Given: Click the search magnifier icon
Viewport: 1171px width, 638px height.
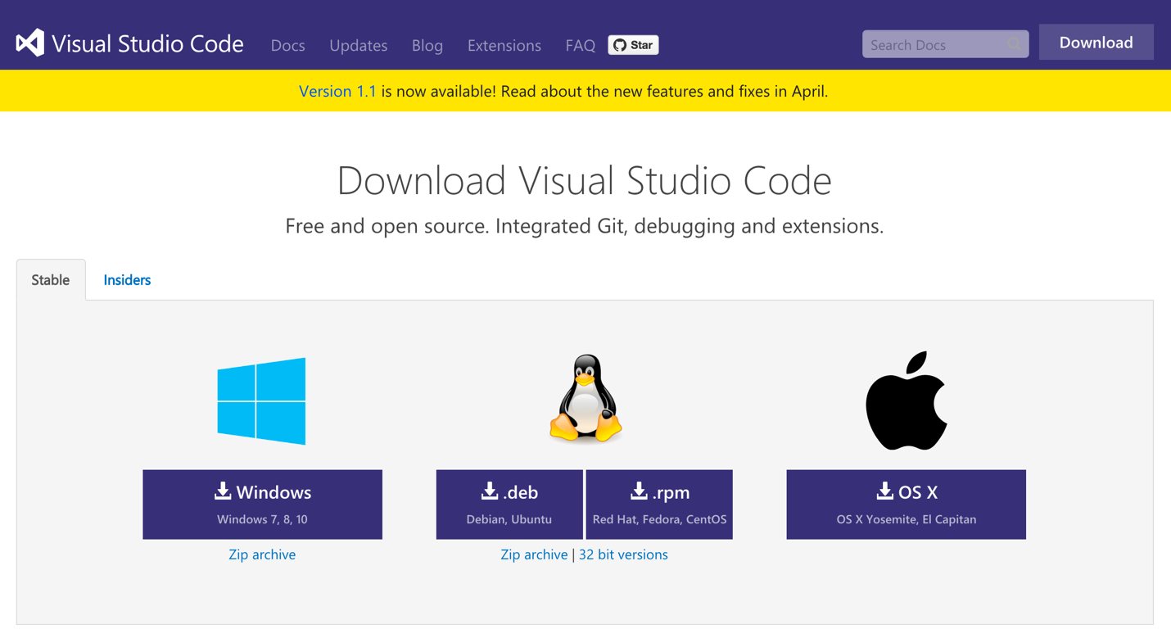Looking at the screenshot, I should (1014, 45).
